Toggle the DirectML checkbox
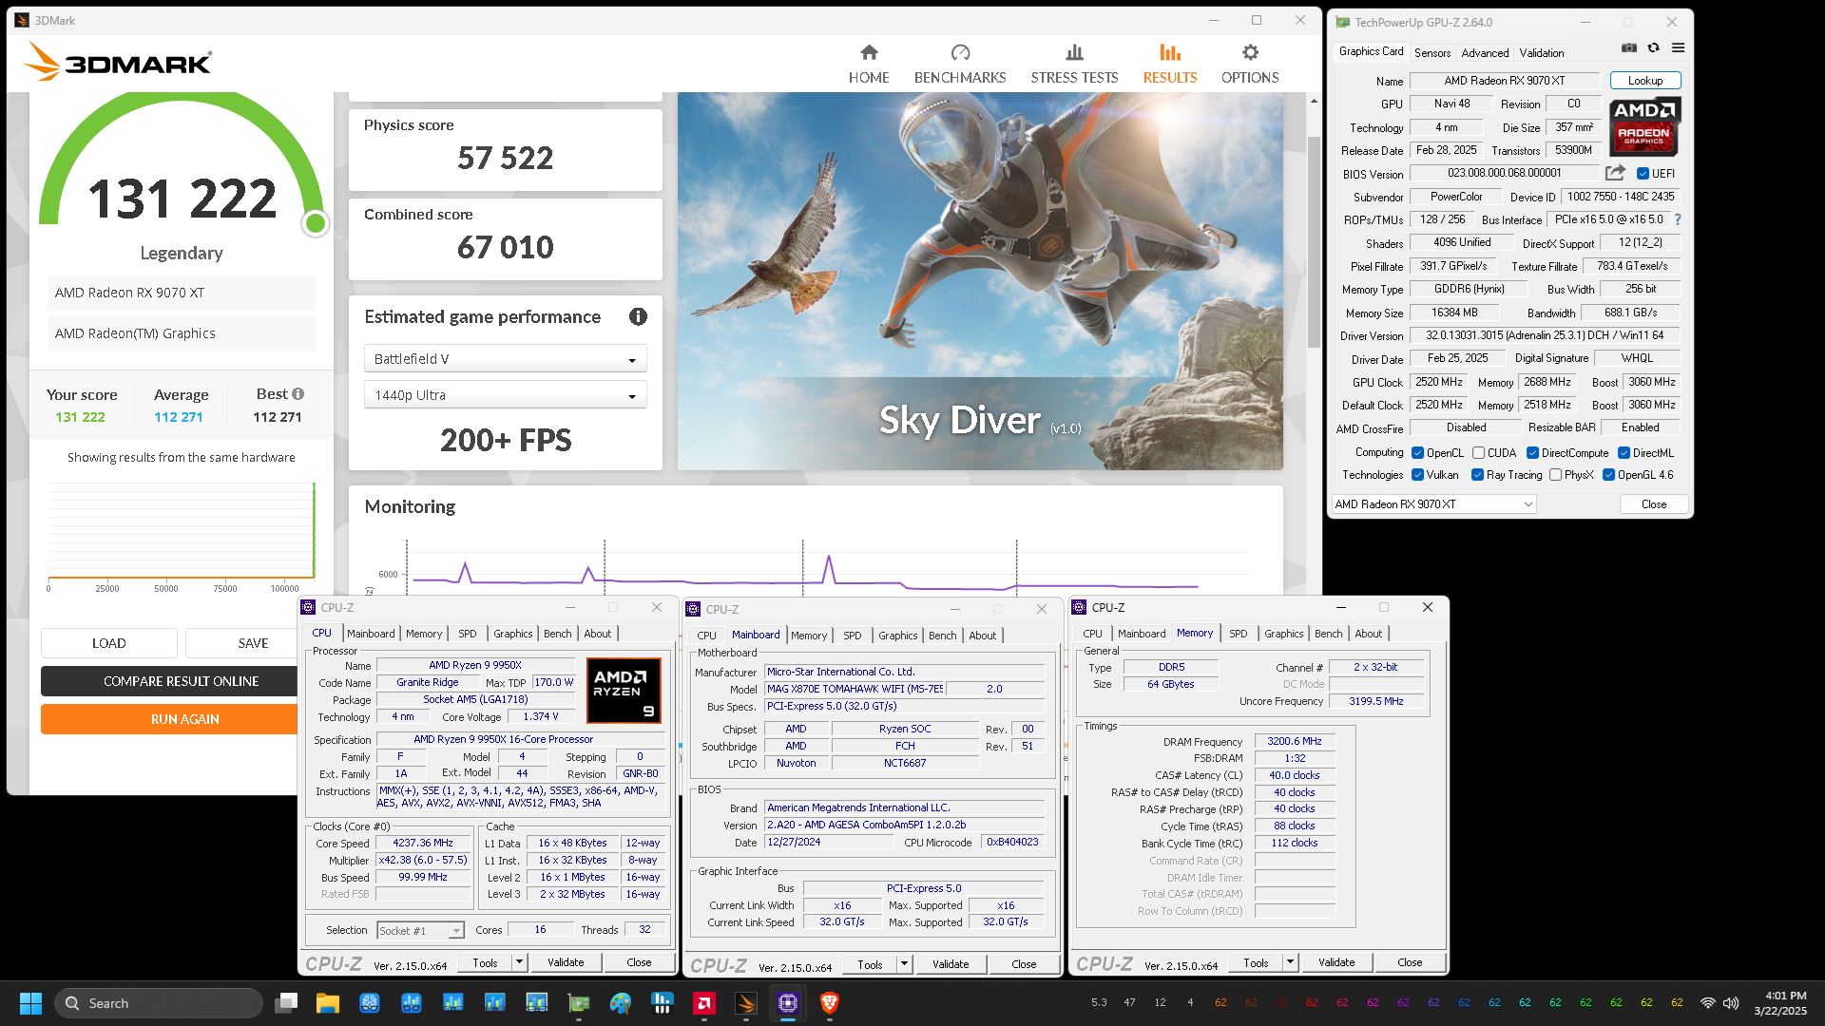Screen dimensions: 1825x1026 pos(1624,453)
